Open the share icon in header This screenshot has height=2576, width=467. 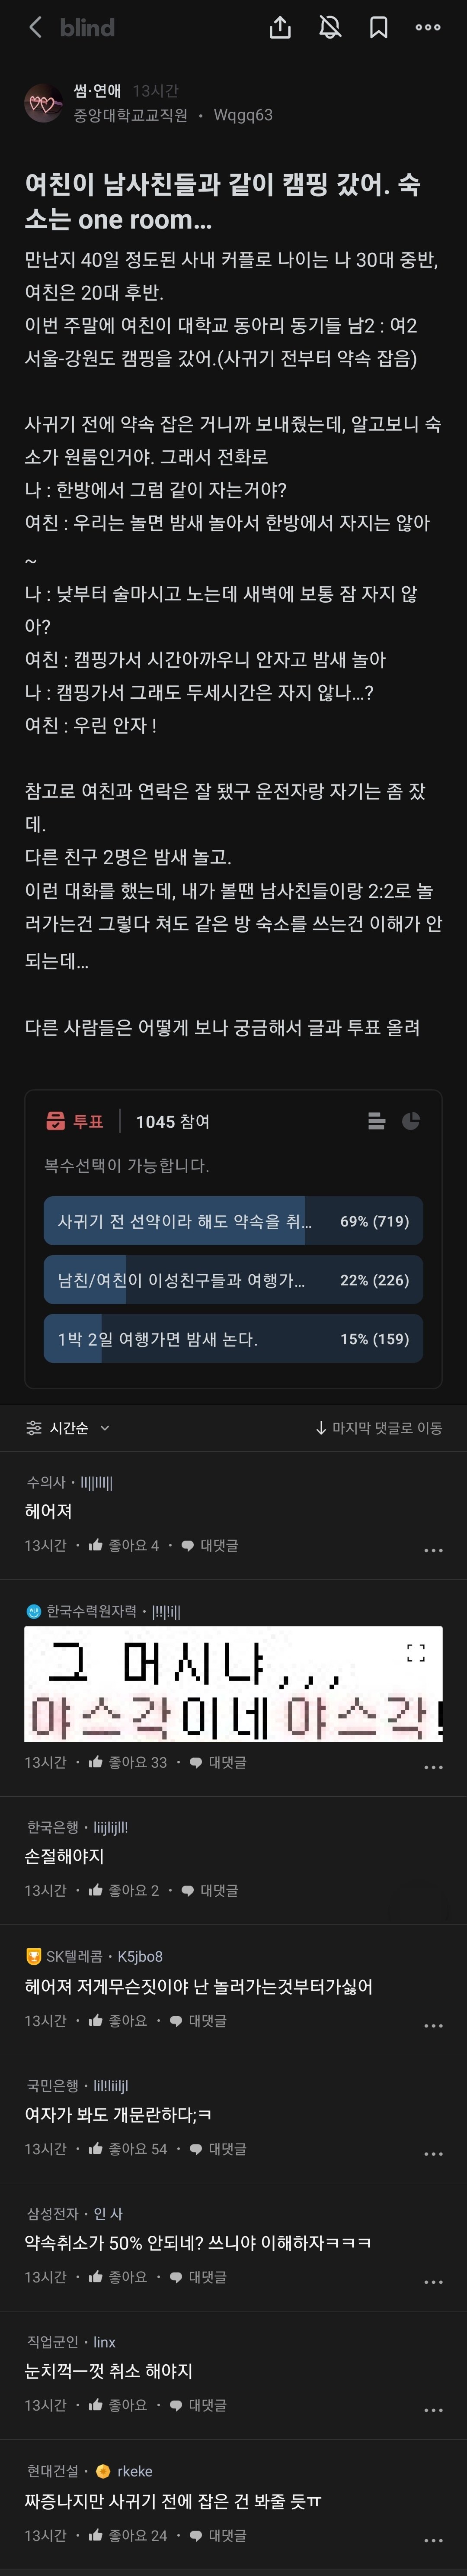point(280,28)
